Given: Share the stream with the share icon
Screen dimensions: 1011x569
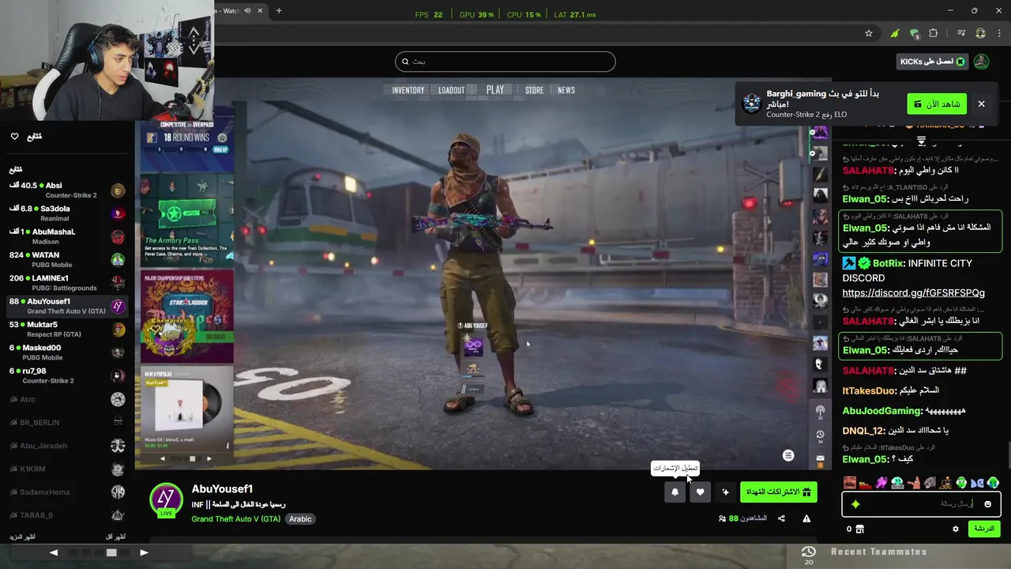Looking at the screenshot, I should (x=781, y=518).
